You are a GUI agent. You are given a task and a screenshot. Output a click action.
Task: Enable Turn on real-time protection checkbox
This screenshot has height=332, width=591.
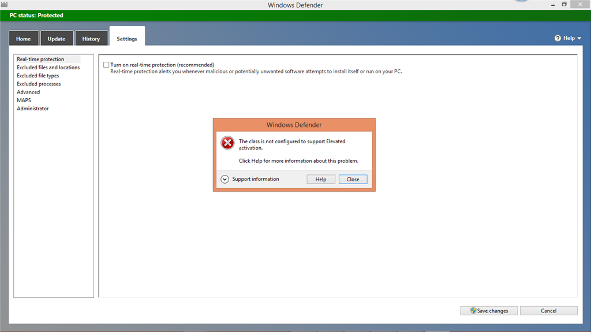[106, 65]
